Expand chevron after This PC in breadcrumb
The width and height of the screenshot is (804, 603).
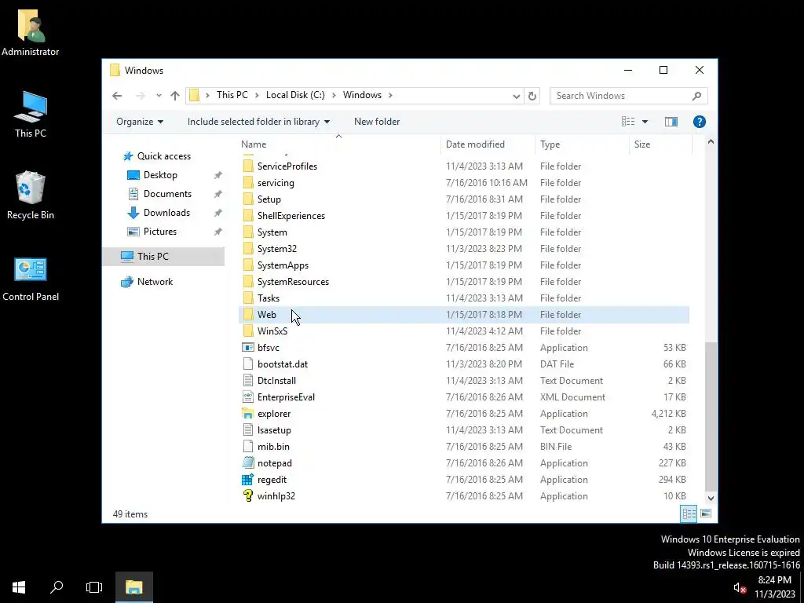click(x=257, y=95)
